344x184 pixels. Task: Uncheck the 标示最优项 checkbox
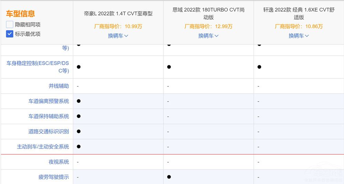pos(10,34)
